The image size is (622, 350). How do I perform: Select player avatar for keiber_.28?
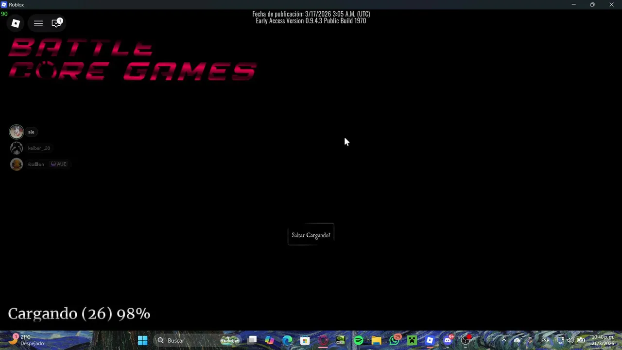17,148
